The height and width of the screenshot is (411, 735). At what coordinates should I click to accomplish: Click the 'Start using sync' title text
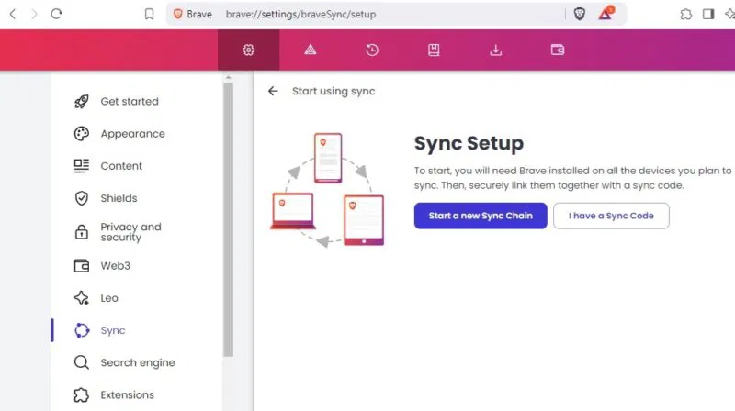pyautogui.click(x=334, y=91)
